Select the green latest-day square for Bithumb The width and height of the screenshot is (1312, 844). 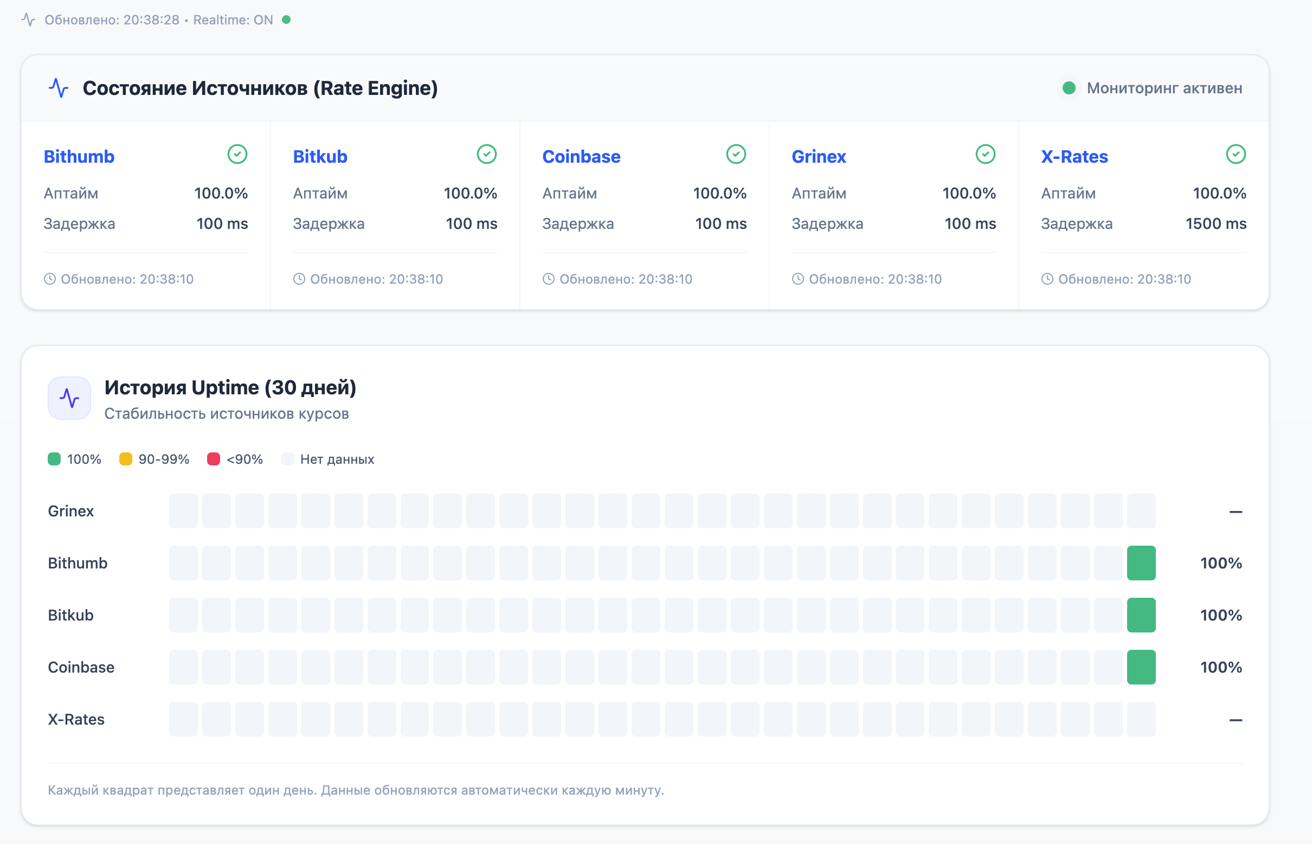[1141, 563]
